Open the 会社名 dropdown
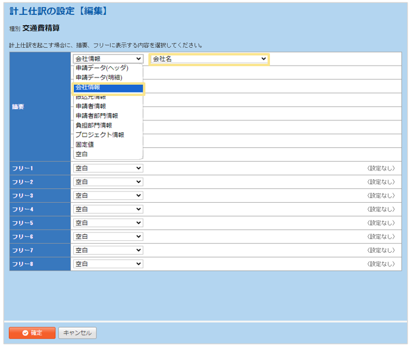Screen dimensions: 410x347 (209, 59)
